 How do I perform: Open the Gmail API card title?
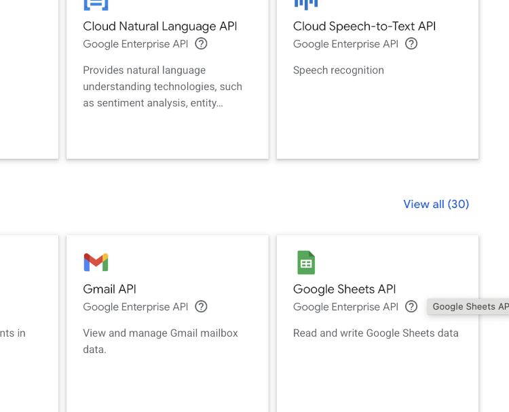(110, 289)
